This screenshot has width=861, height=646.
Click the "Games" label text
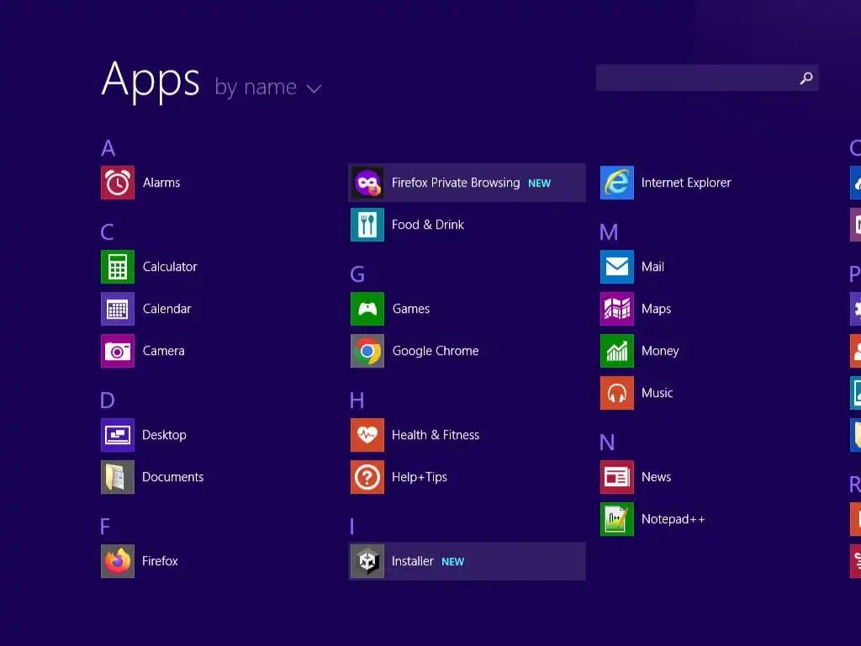click(410, 309)
